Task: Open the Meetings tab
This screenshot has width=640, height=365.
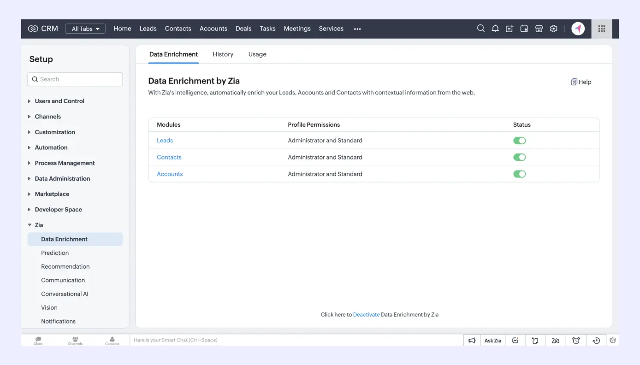Action: [297, 29]
